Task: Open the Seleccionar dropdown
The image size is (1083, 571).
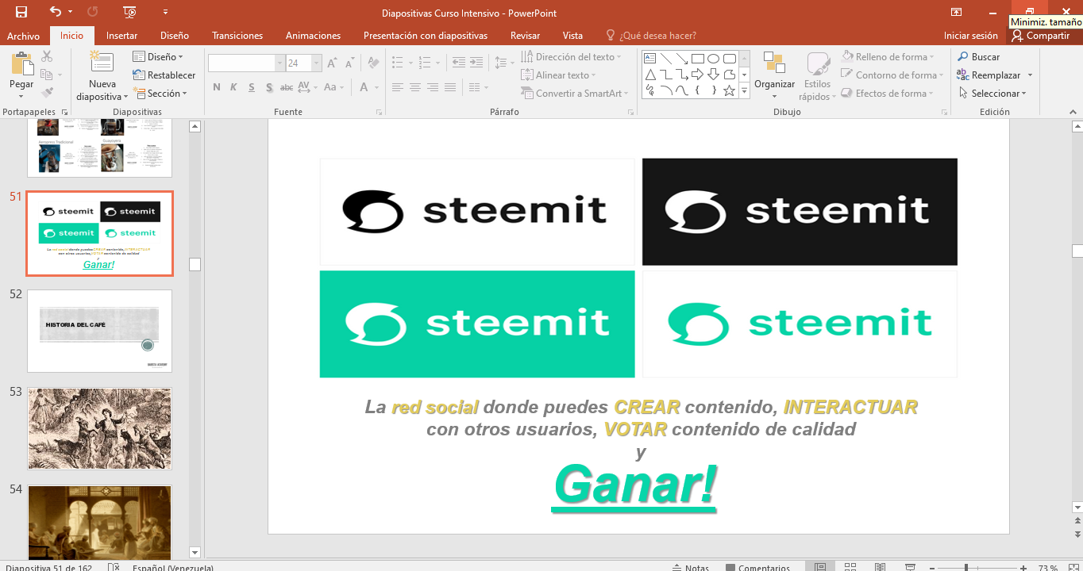Action: (x=992, y=94)
